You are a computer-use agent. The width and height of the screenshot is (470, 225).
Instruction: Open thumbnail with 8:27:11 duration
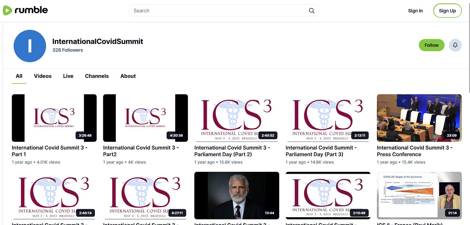[145, 196]
